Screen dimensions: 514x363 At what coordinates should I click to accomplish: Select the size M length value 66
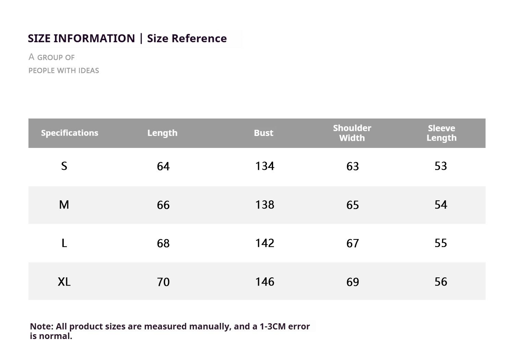[163, 205]
